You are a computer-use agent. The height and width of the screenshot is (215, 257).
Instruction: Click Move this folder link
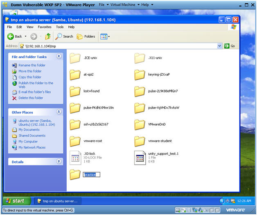(30, 71)
